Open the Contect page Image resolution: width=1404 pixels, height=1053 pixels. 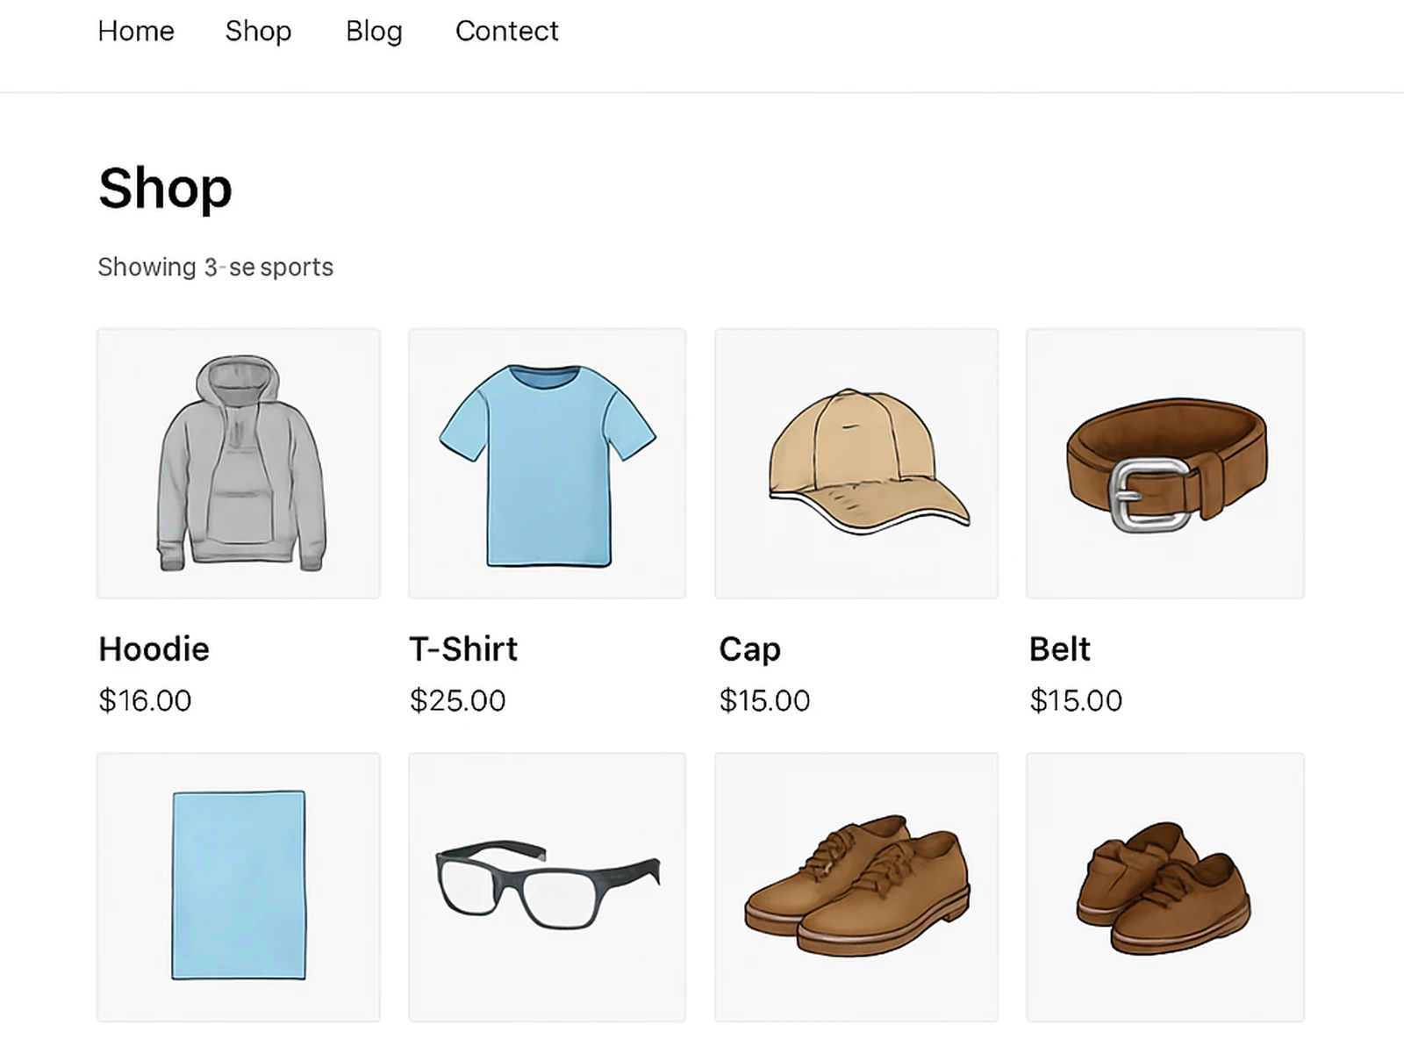point(506,32)
